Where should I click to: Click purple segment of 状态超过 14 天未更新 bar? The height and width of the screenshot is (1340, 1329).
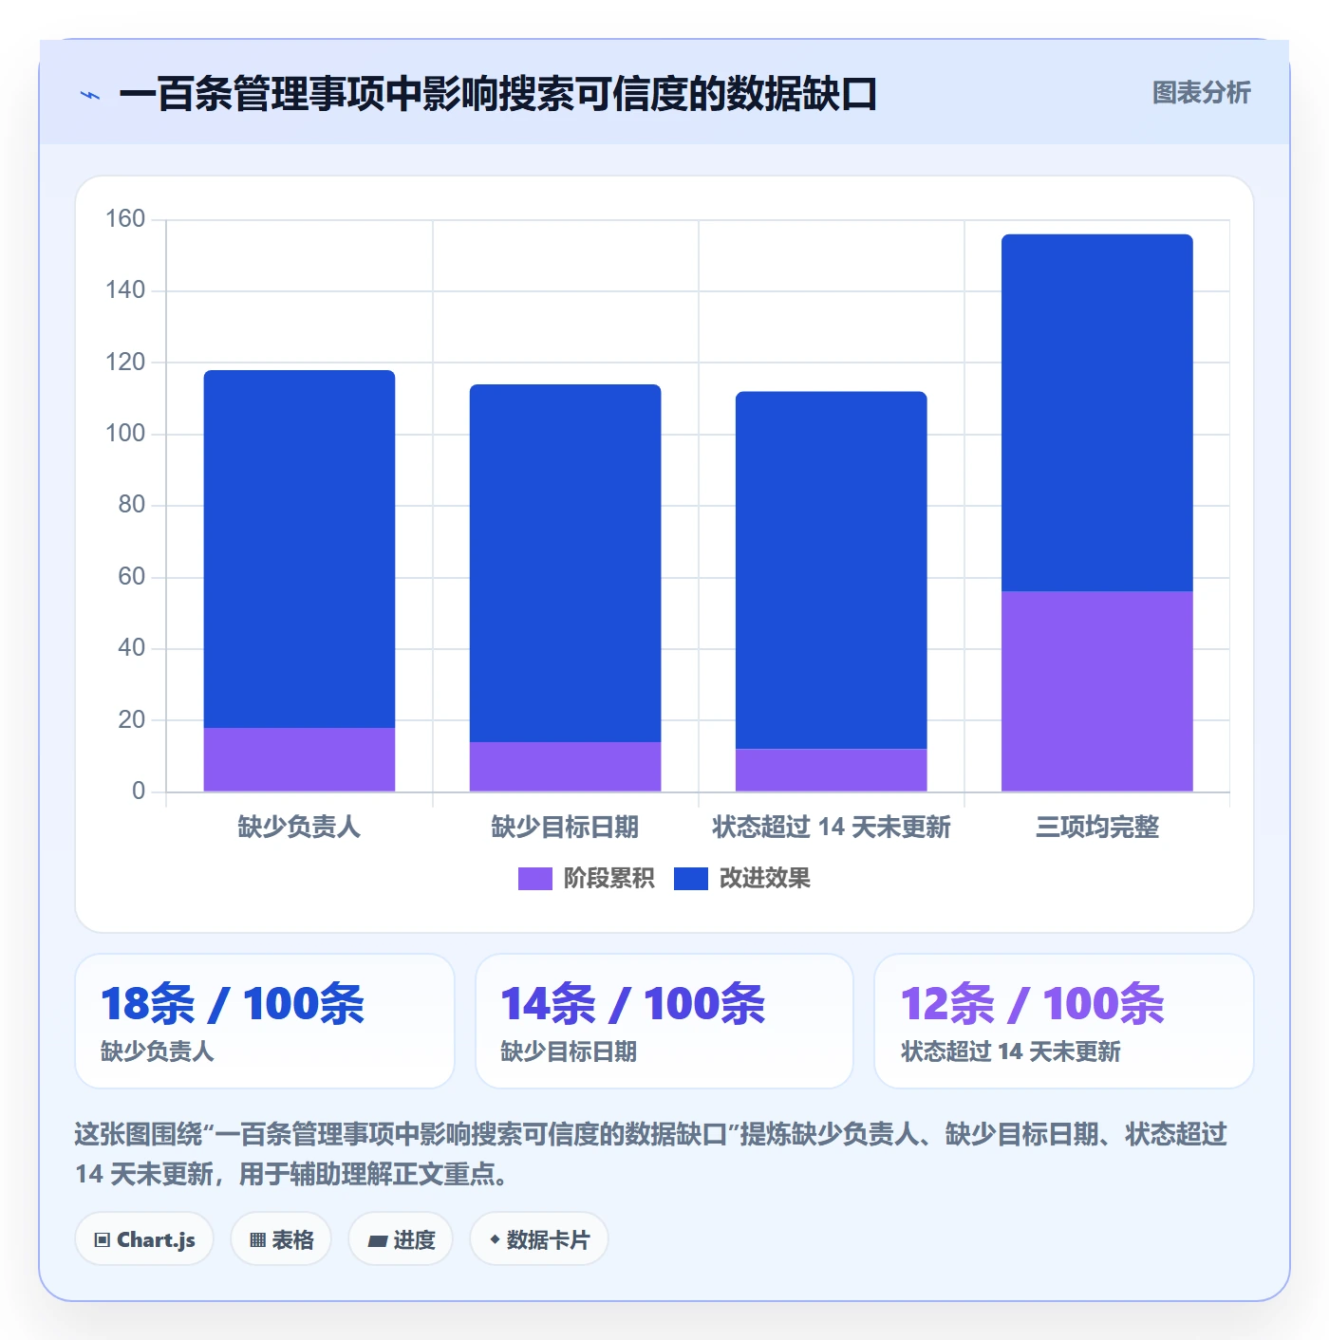click(831, 770)
